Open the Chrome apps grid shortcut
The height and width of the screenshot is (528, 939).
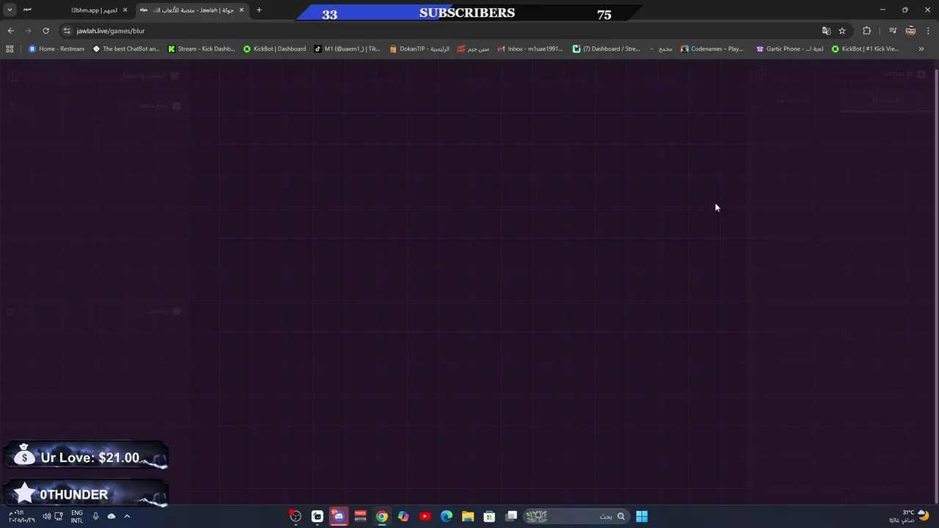pos(10,49)
